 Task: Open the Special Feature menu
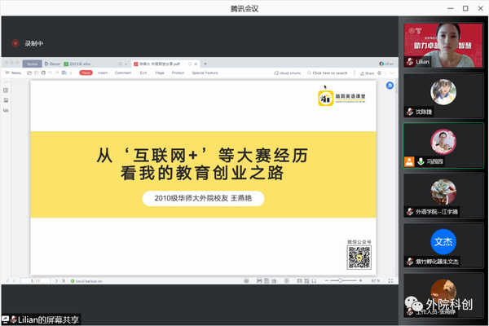(x=205, y=73)
